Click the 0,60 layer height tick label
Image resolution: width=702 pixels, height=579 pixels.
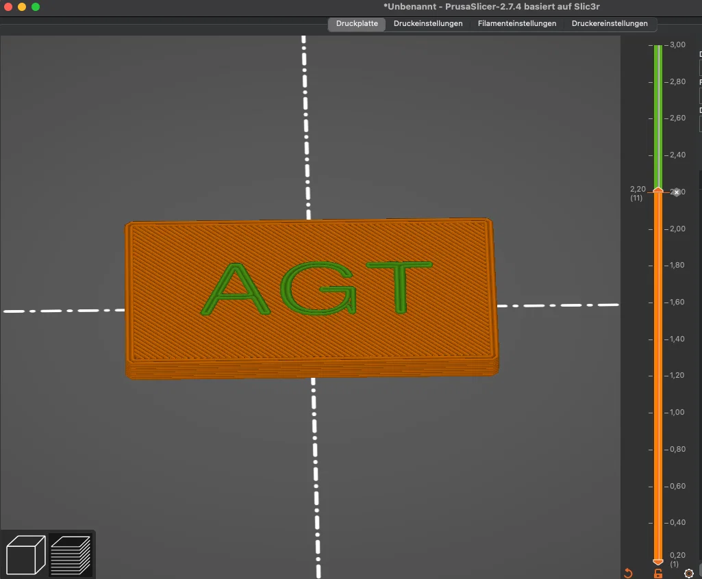tap(677, 486)
